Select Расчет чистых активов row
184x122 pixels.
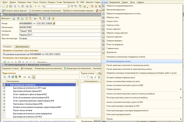pyautogui.click(x=39, y=110)
